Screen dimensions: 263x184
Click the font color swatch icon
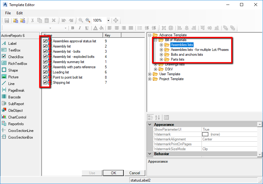coord(96,28)
